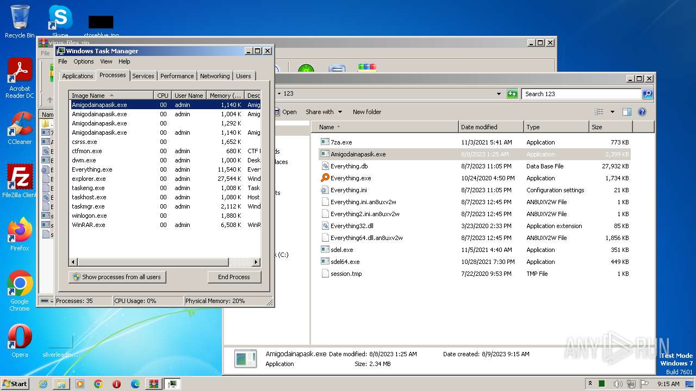696x391 pixels.
Task: Select the csrss.exe process row
Action: click(165, 142)
